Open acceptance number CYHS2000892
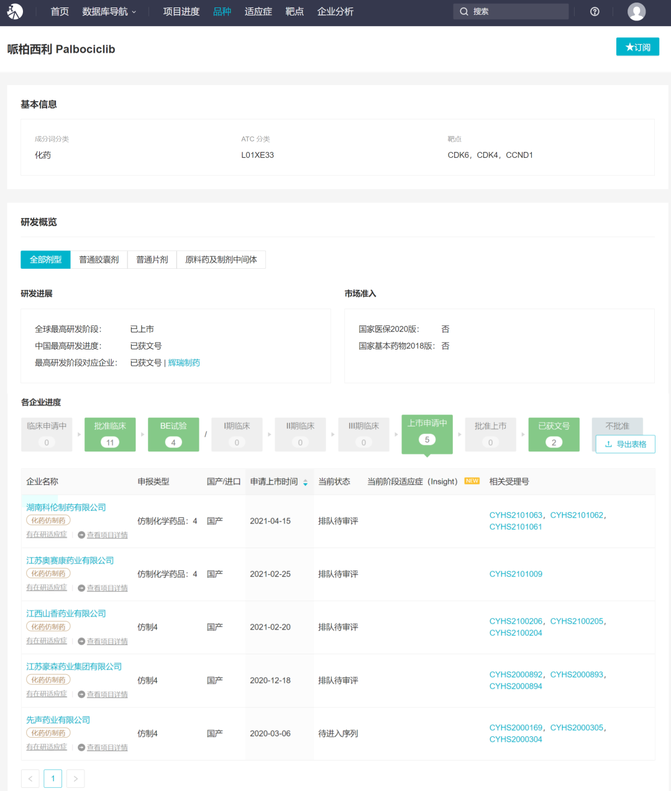 (x=516, y=675)
